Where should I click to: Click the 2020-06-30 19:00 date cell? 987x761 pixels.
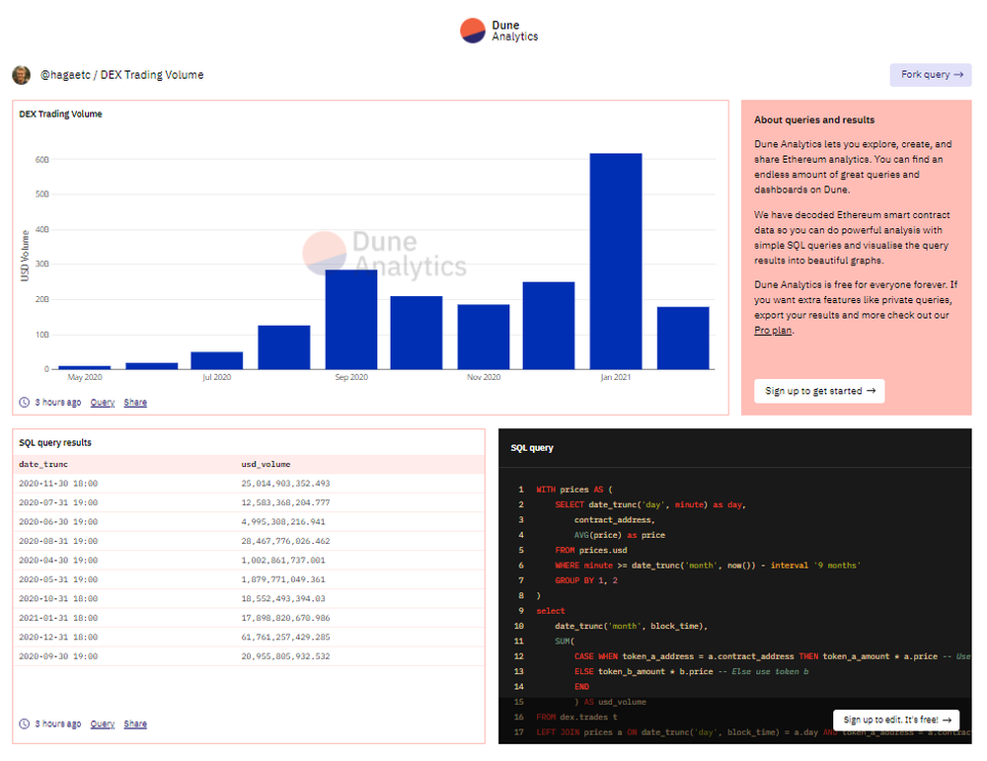58,522
